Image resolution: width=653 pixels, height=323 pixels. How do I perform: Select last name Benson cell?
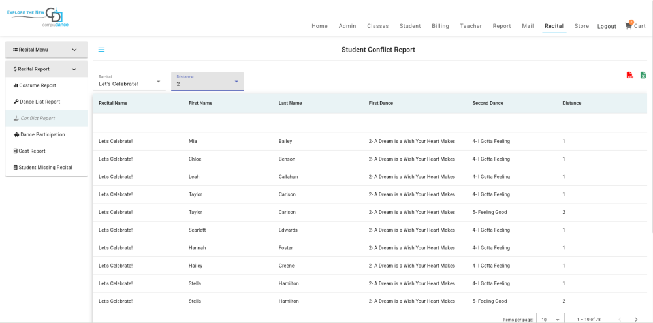pyautogui.click(x=287, y=159)
